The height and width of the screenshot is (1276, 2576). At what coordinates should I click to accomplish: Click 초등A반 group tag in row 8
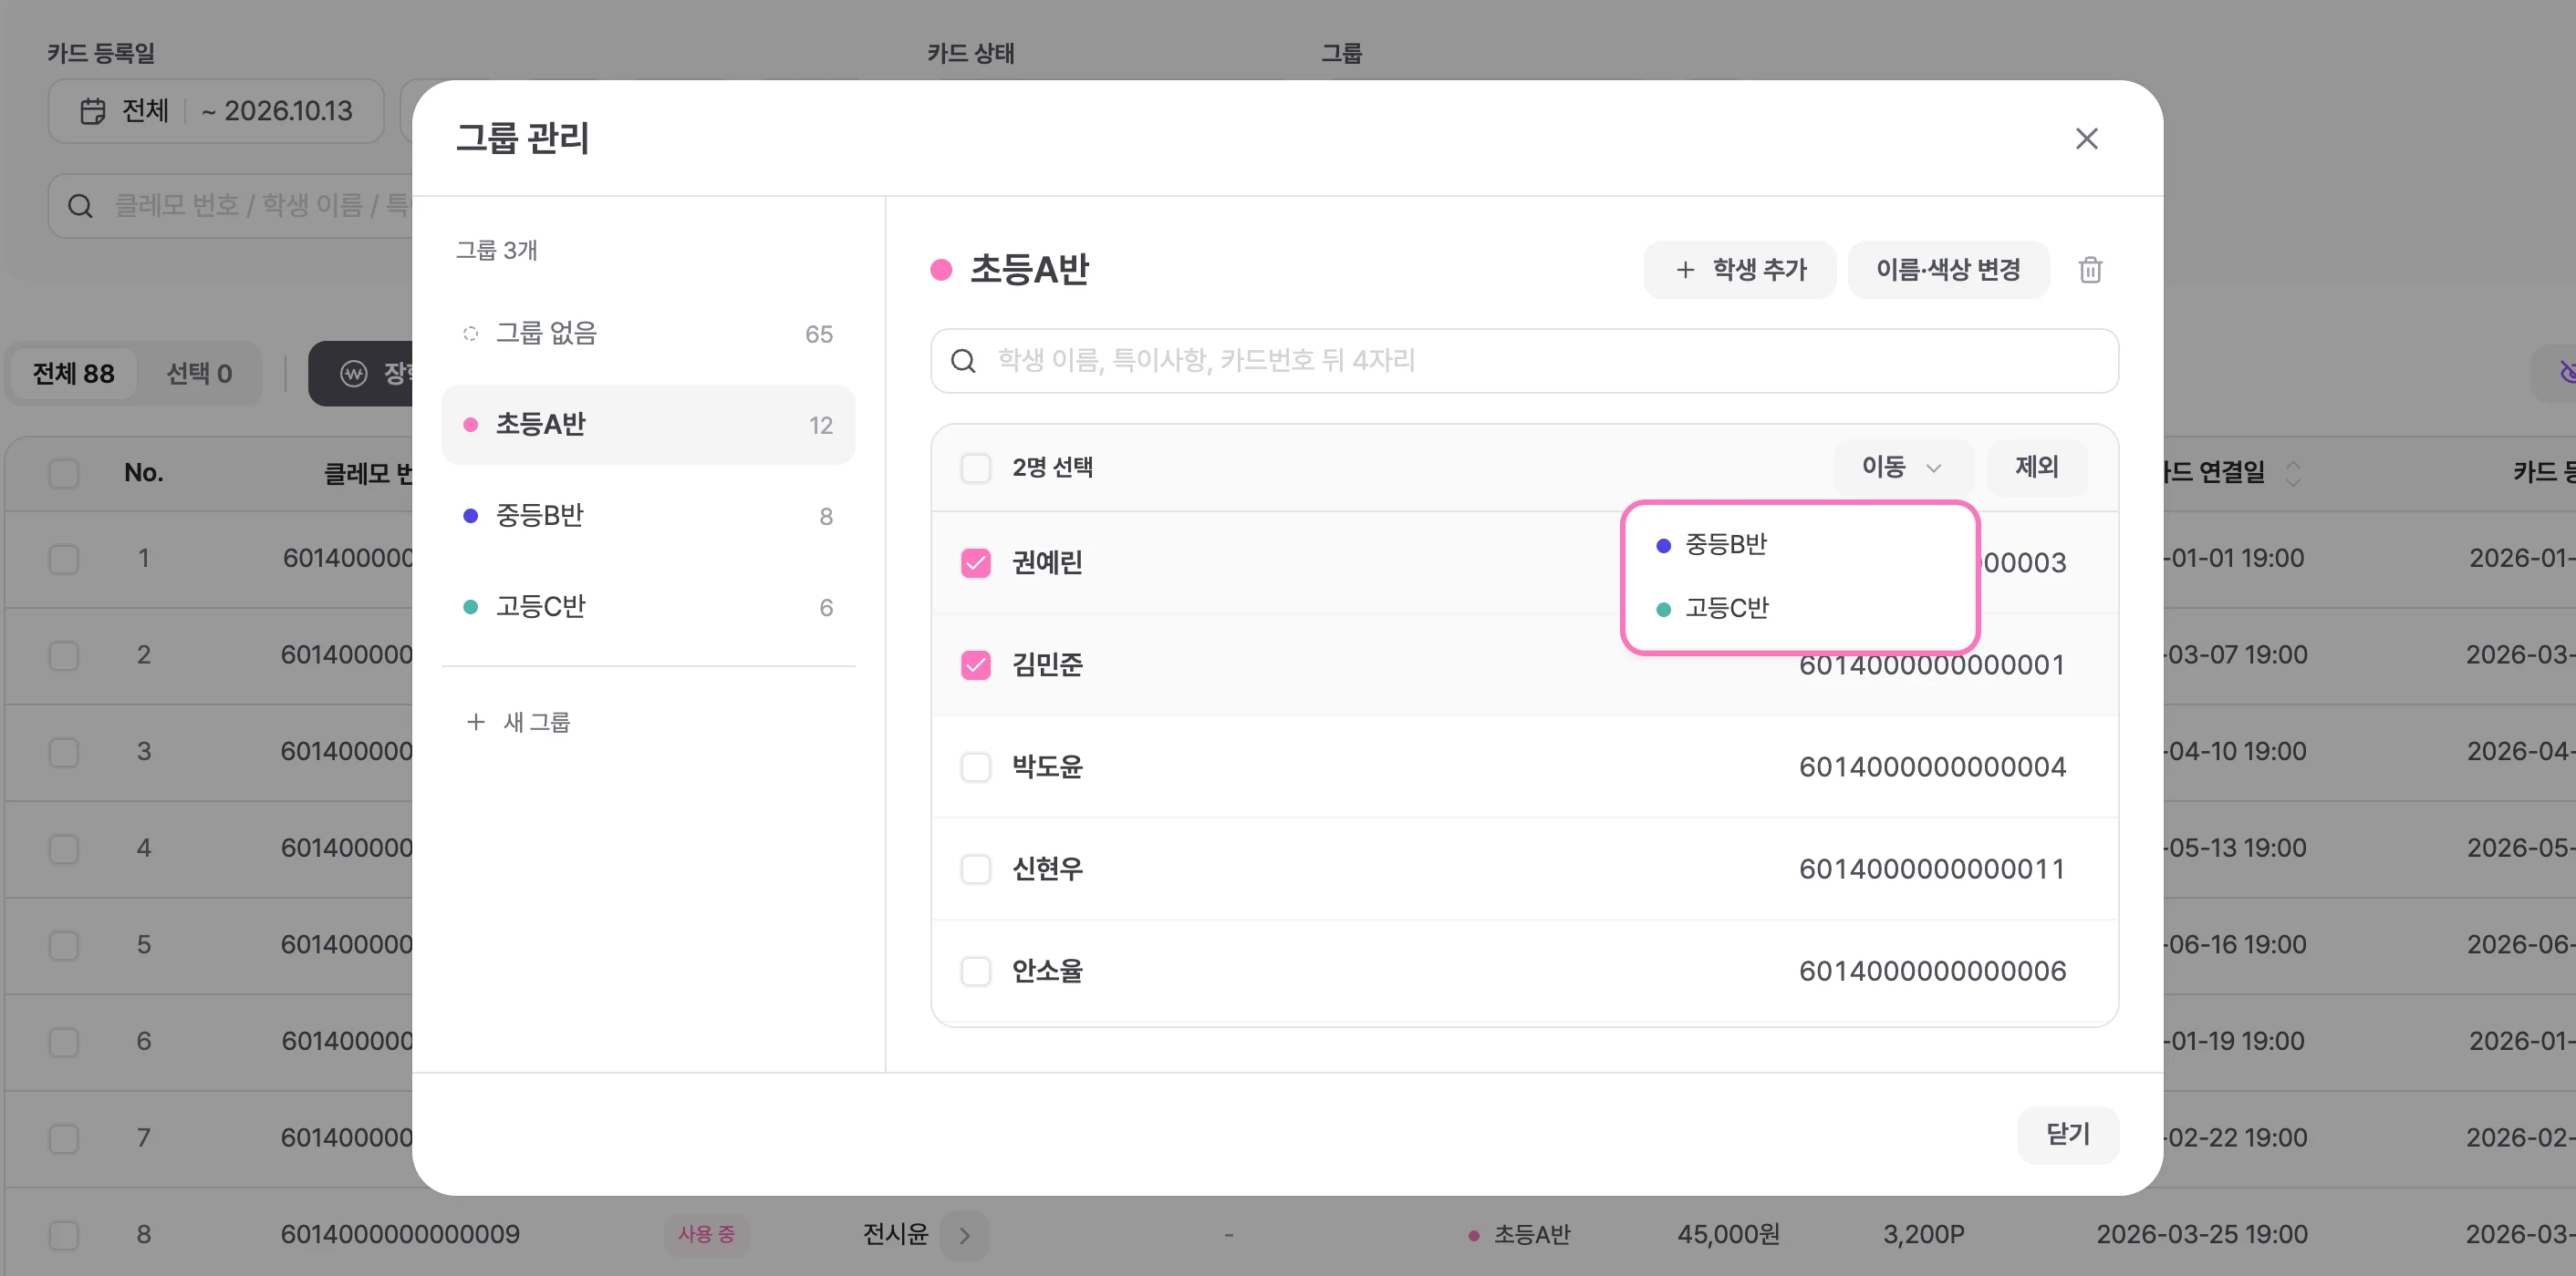click(1519, 1235)
